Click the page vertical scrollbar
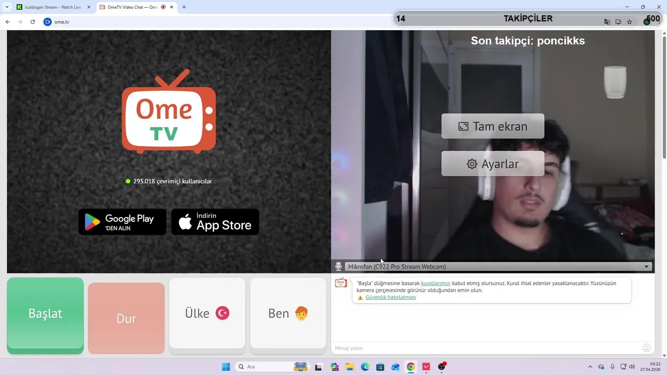This screenshot has height=375, width=667. point(664,96)
